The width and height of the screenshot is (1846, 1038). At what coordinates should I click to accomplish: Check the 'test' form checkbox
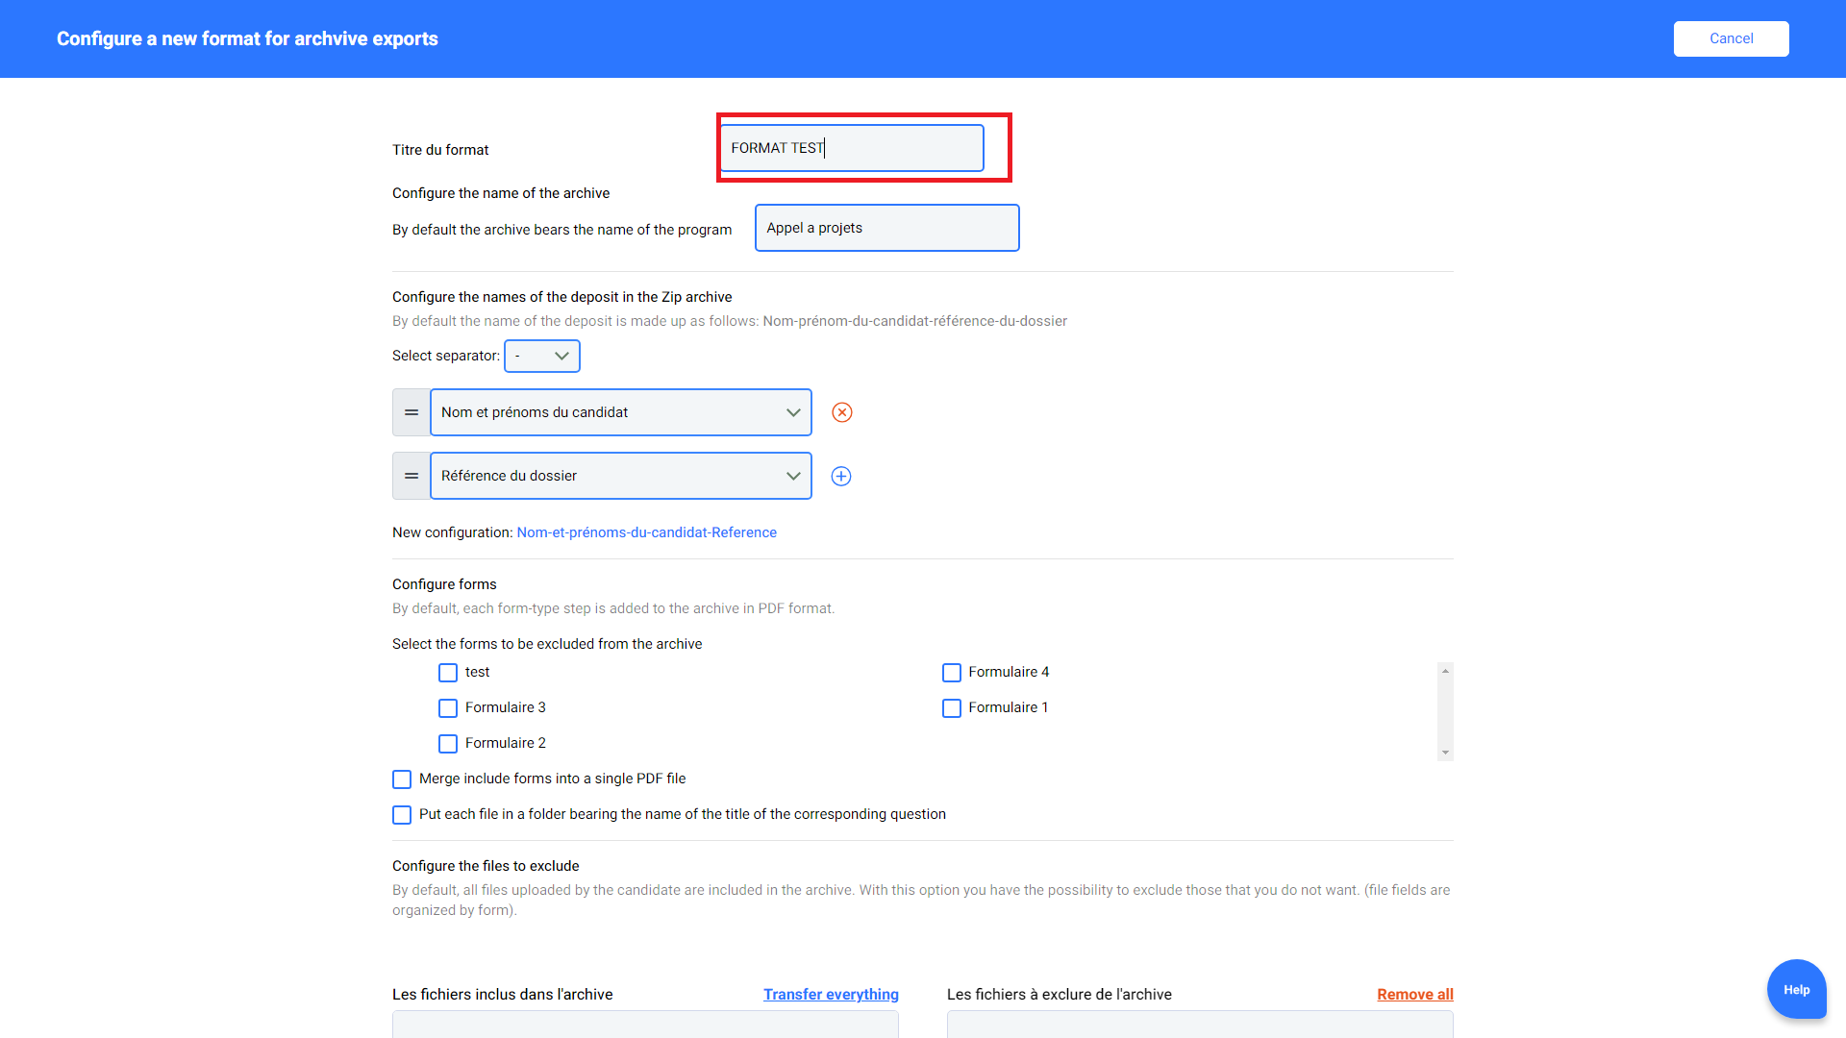(448, 673)
